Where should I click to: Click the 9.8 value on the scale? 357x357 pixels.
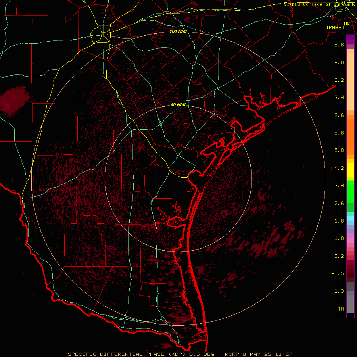click(339, 44)
